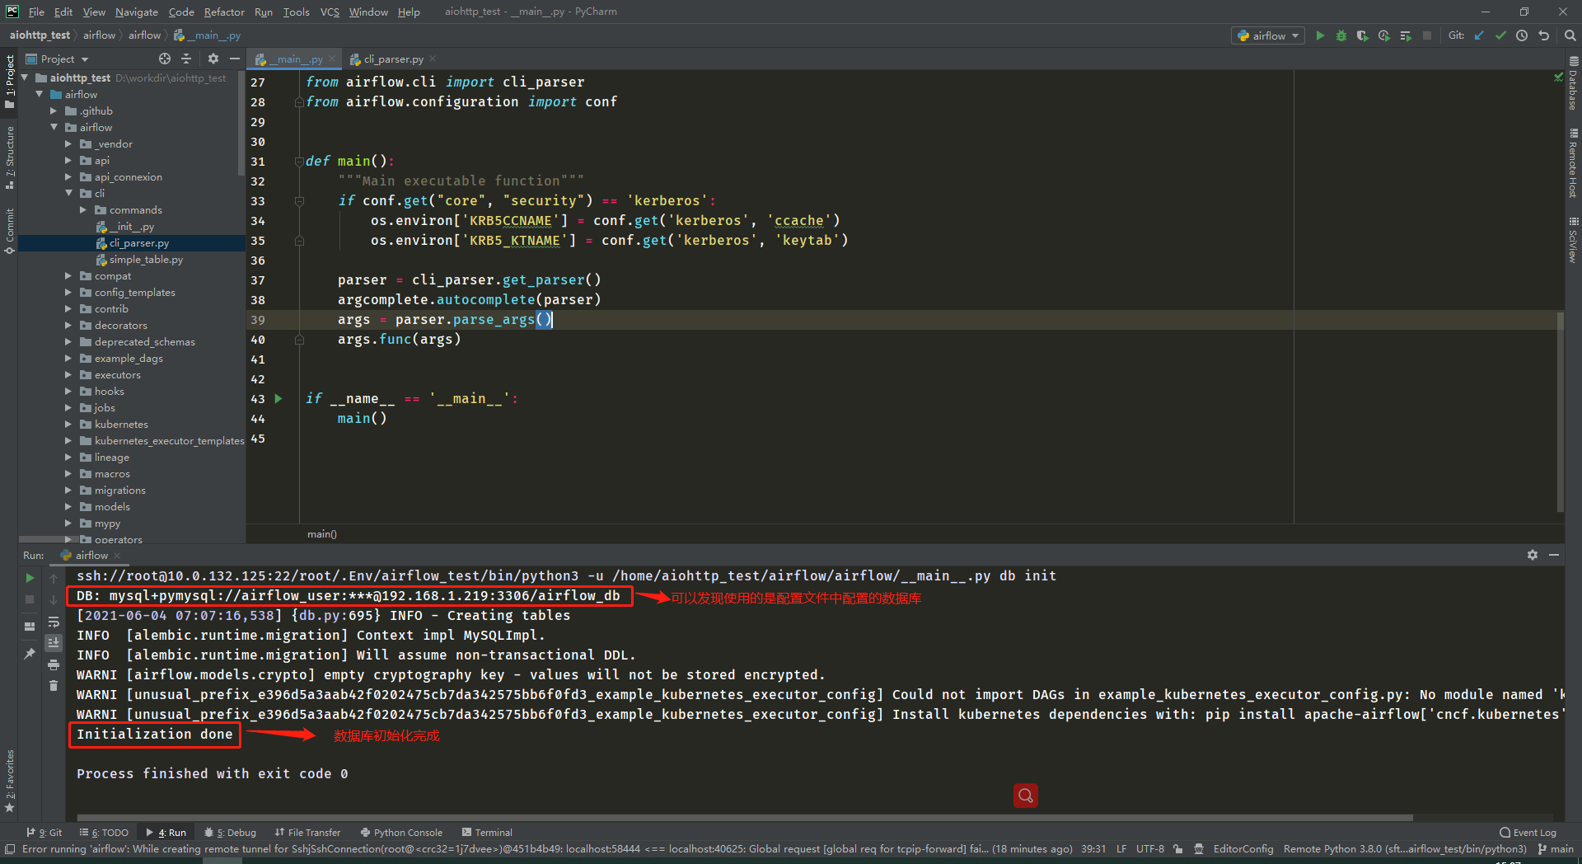
Task: Click the editor vertical scrollbar thumb
Action: [1561, 411]
